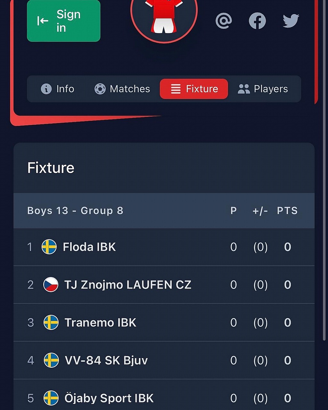Open the Tranemo IBK team row
This screenshot has height=410, width=328.
coord(164,323)
